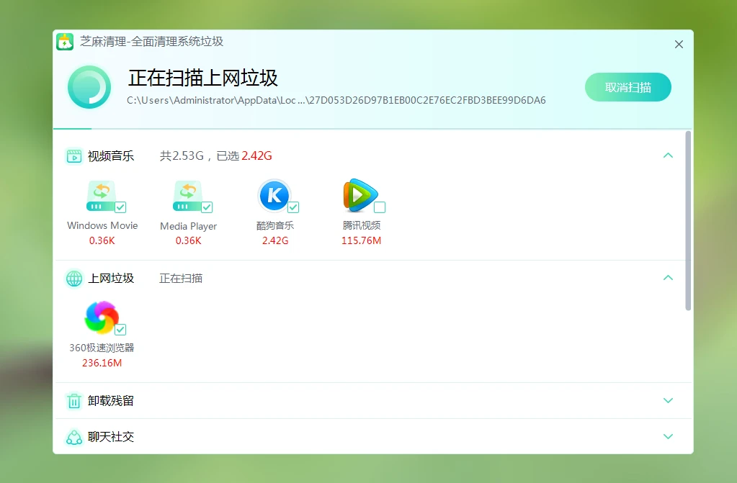Click the 腾讯视频 app icon

pos(359,195)
